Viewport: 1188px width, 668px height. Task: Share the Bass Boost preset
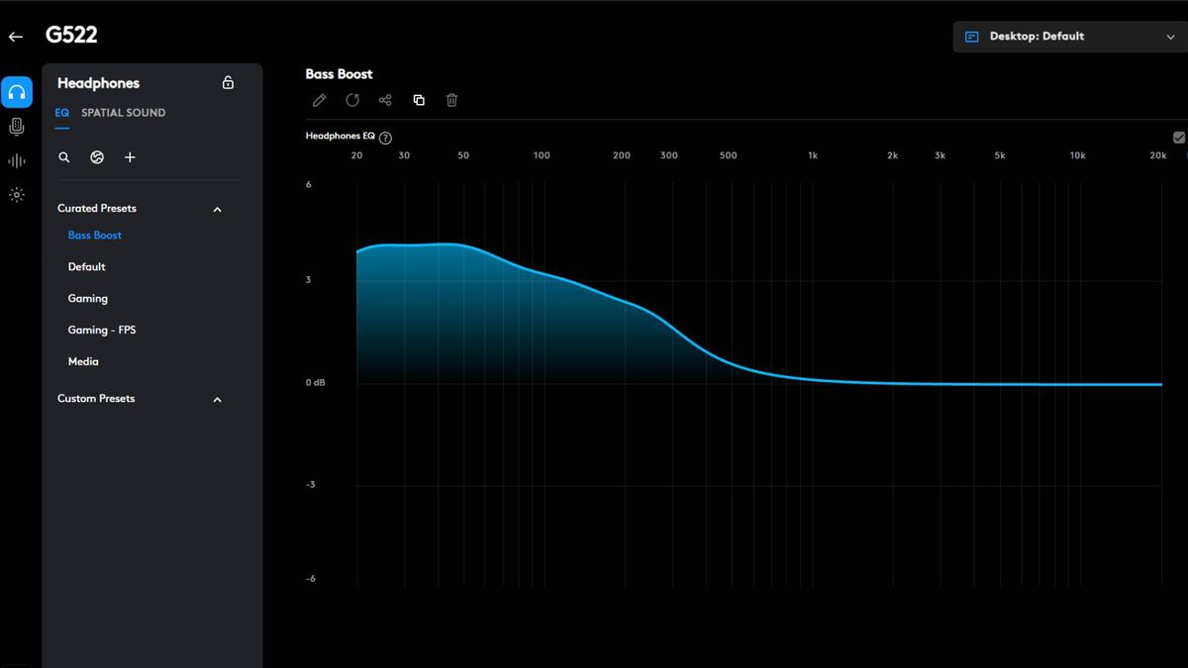pyautogui.click(x=385, y=100)
